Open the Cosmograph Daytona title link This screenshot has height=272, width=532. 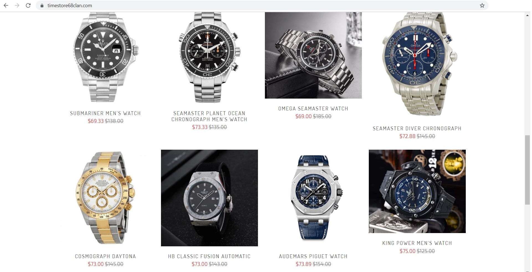click(x=105, y=256)
